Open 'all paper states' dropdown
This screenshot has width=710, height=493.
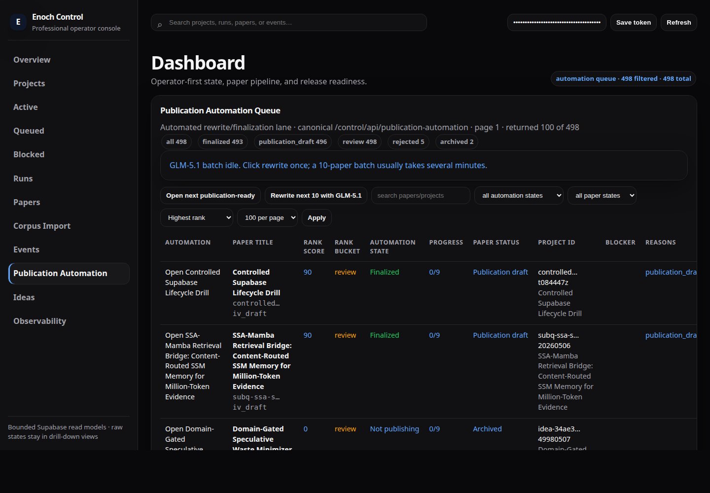602,196
